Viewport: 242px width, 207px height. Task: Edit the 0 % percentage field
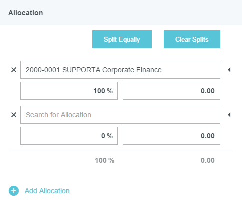(69, 136)
